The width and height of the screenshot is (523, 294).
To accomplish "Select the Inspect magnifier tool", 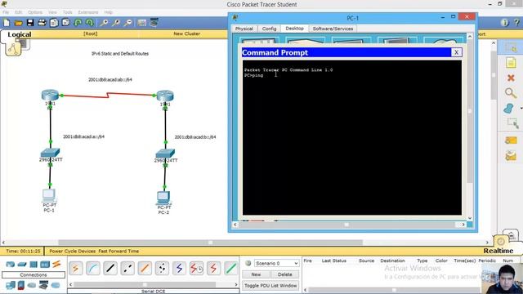I will 511,93.
